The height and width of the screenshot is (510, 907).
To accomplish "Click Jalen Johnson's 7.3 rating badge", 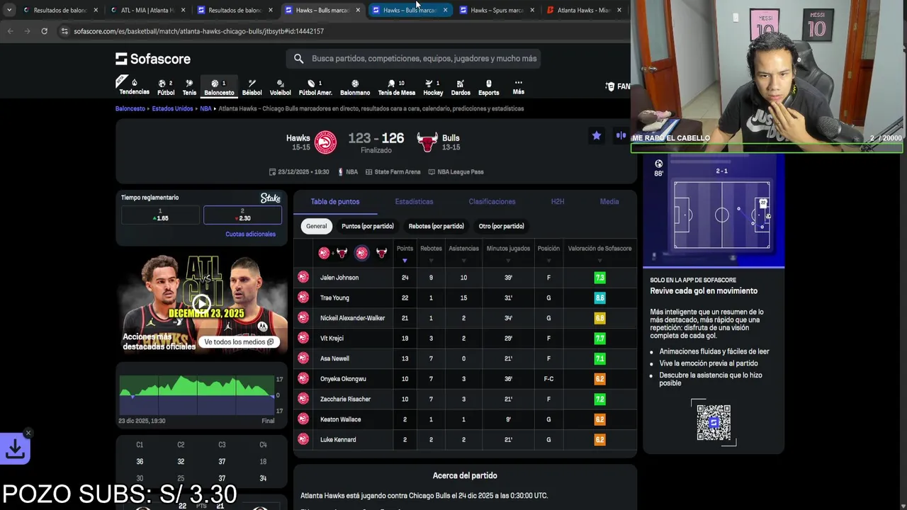I will (x=599, y=278).
